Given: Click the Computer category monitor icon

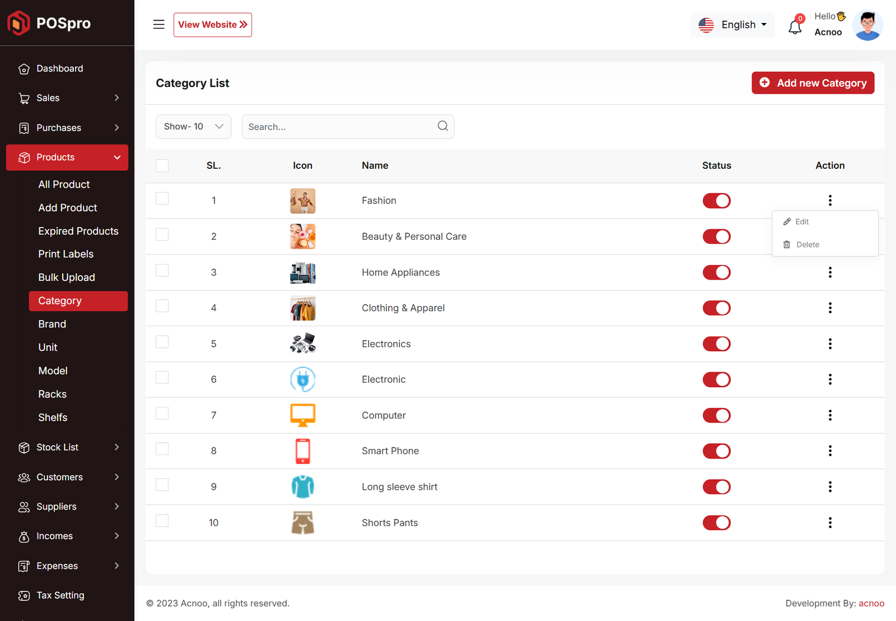Looking at the screenshot, I should point(302,415).
